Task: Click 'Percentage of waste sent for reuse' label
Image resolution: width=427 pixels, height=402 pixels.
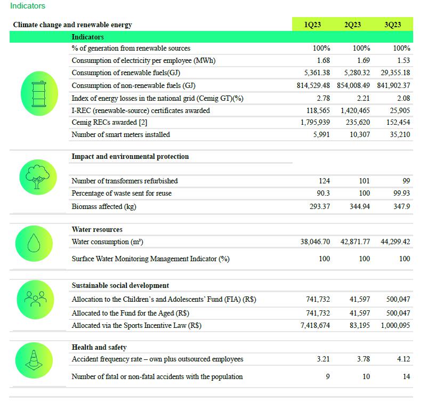Action: pyautogui.click(x=122, y=194)
